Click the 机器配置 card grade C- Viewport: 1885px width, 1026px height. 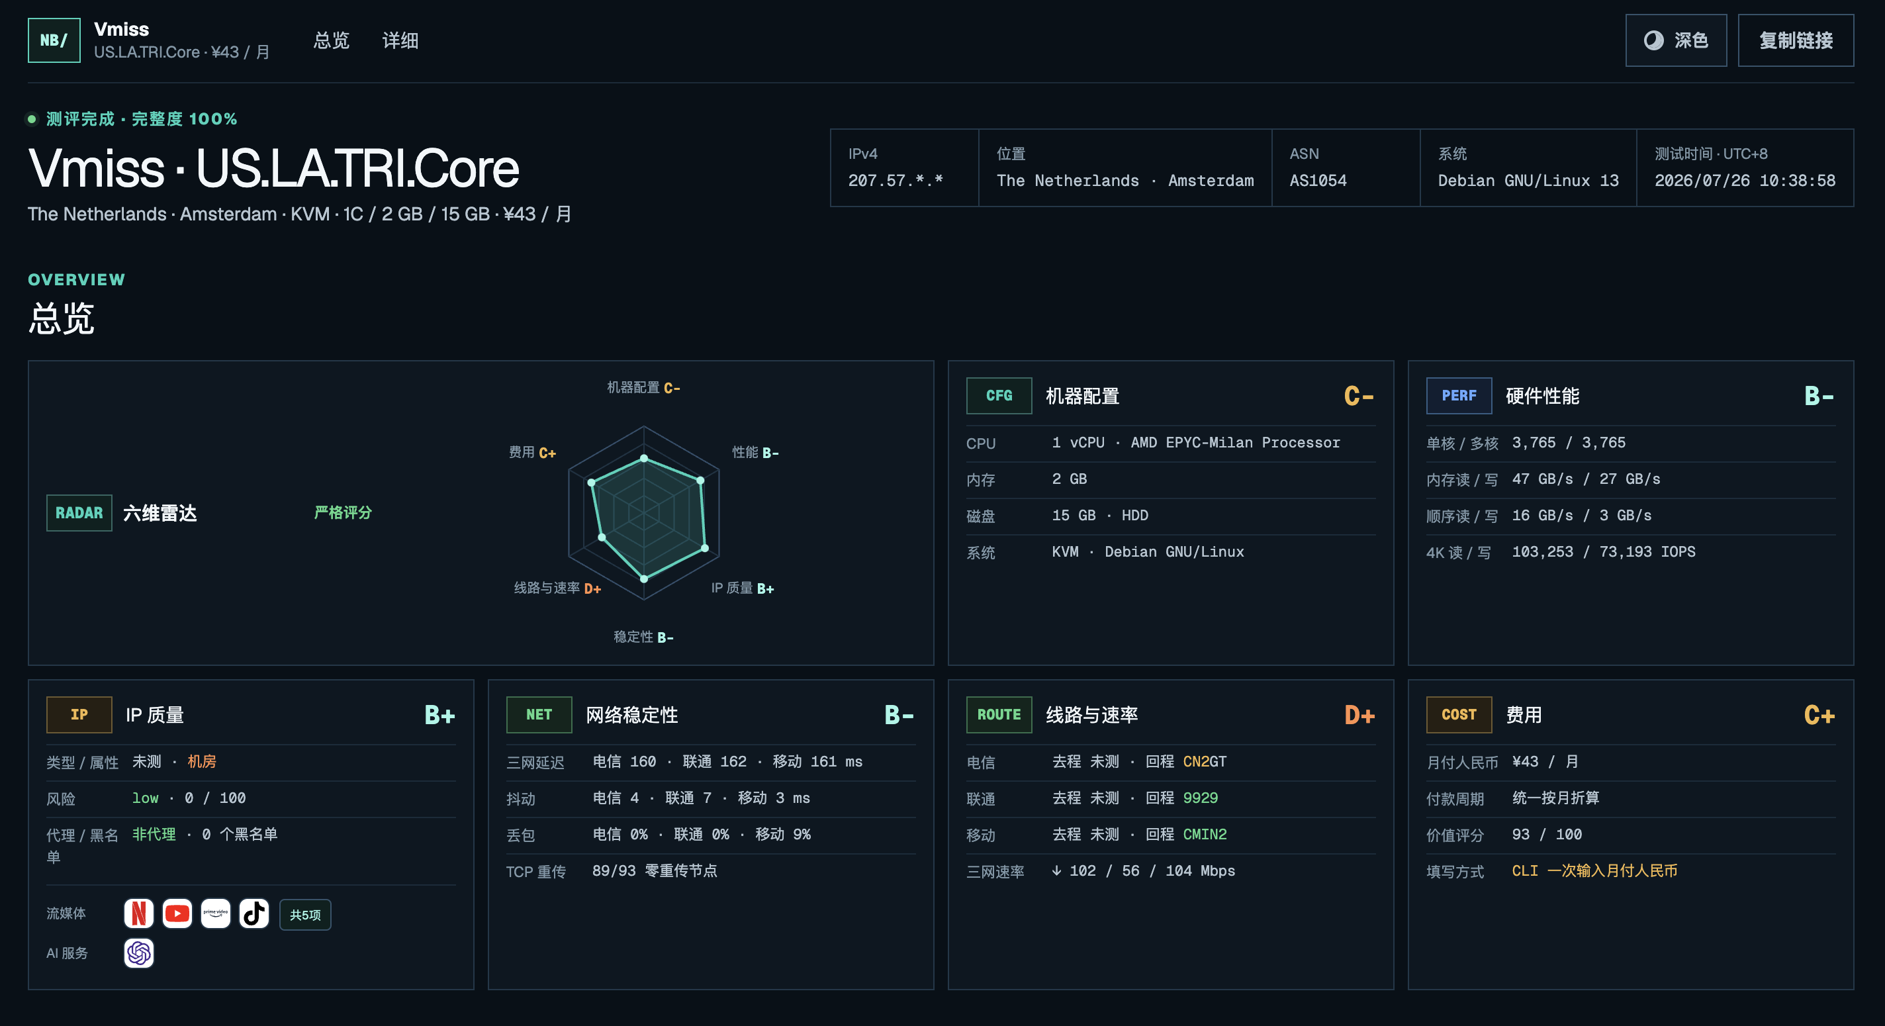pyautogui.click(x=1358, y=396)
